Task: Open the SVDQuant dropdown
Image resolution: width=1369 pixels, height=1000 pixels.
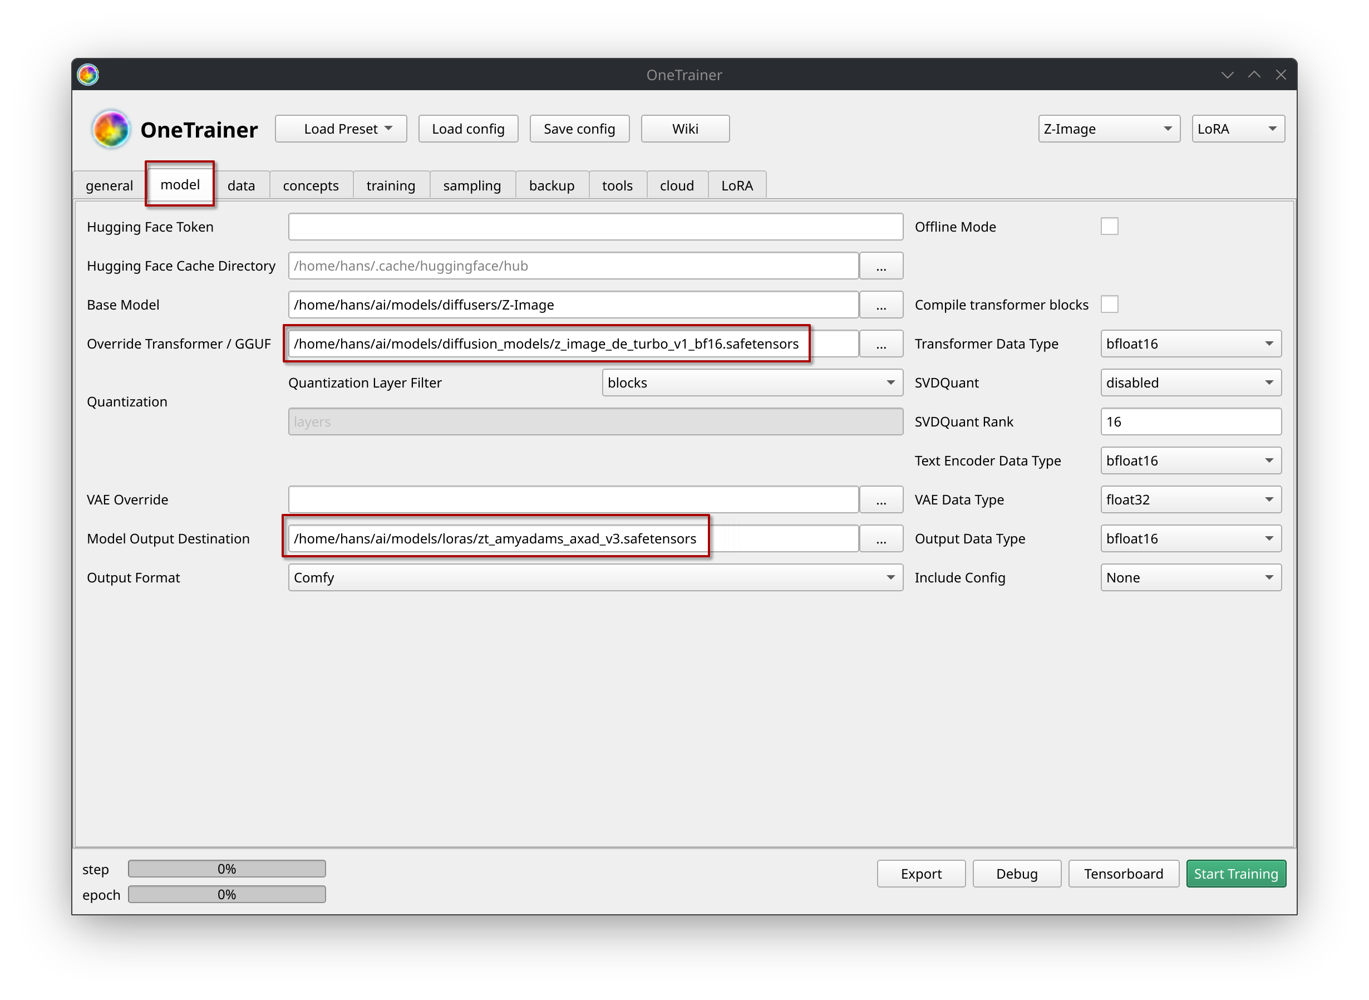Action: [1190, 383]
